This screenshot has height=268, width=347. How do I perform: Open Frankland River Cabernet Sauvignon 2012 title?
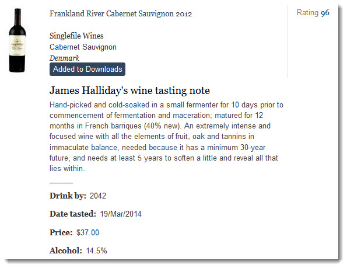coord(121,14)
